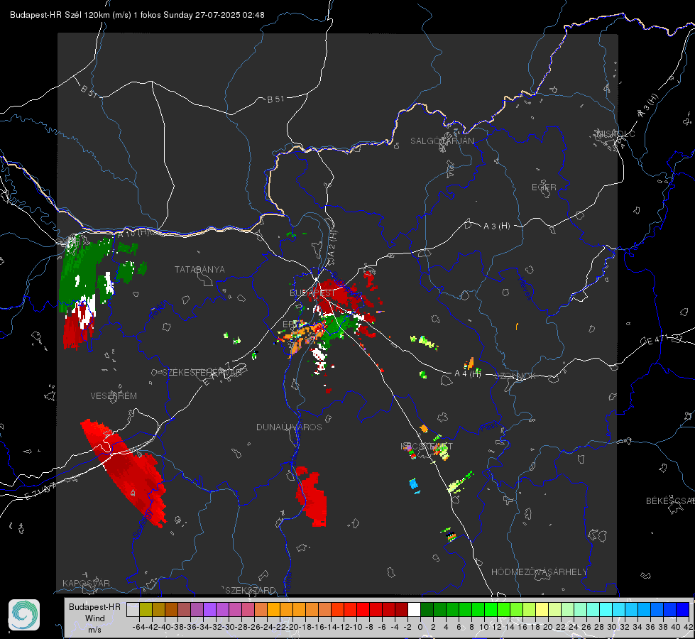Choose the yellow swatch between 18 and 20

coord(542,609)
